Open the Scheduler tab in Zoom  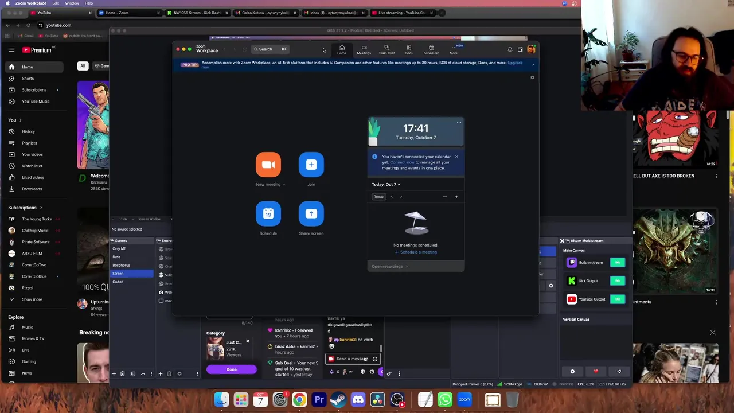click(x=431, y=50)
